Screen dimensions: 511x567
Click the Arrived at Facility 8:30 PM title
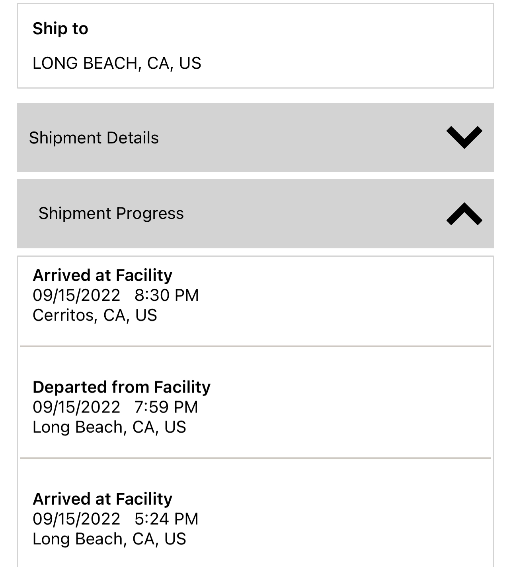[x=103, y=275]
